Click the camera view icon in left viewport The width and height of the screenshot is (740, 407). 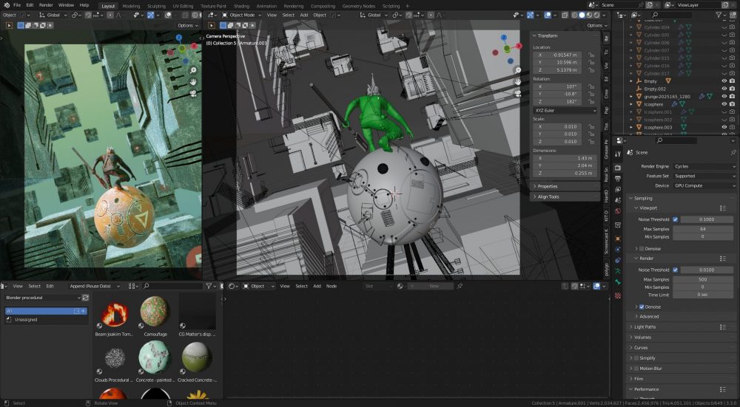pos(193,93)
